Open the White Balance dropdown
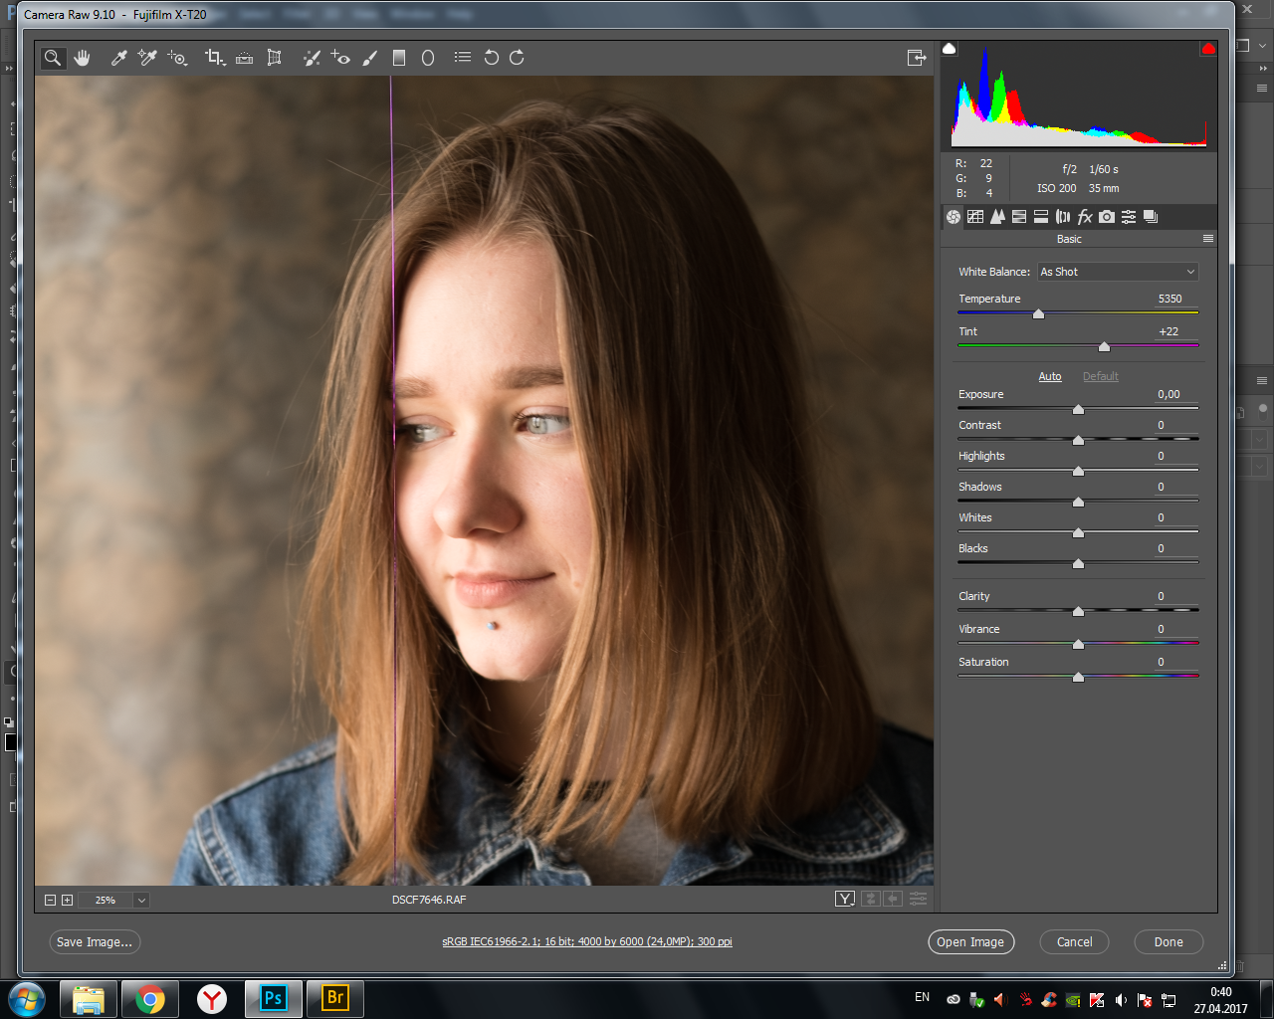The width and height of the screenshot is (1274, 1019). tap(1118, 272)
